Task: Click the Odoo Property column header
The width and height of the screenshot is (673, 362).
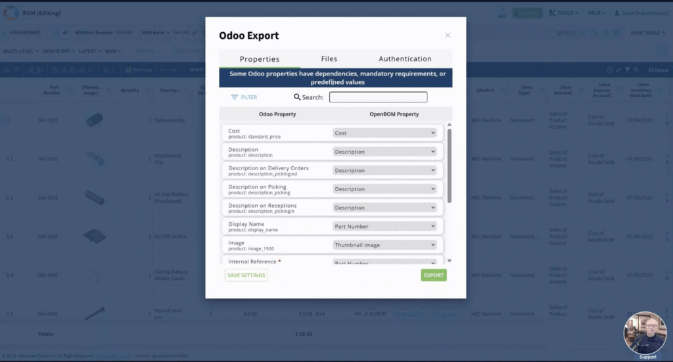Action: pyautogui.click(x=277, y=114)
